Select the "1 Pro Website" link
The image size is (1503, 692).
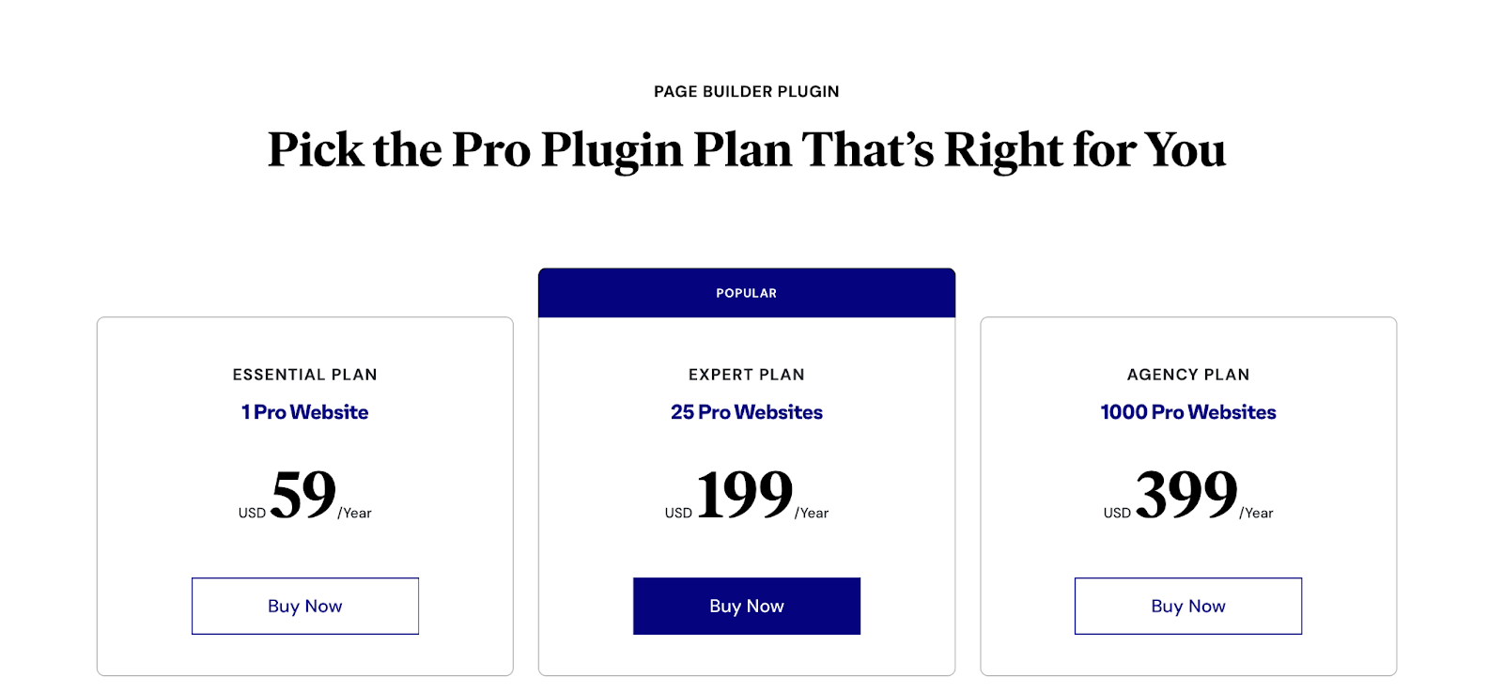tap(305, 412)
